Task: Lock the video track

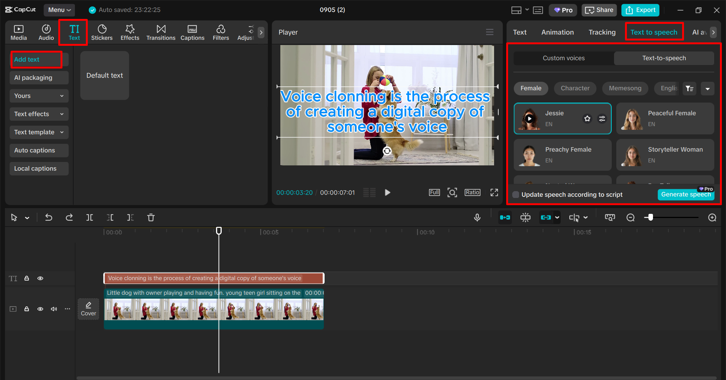Action: click(26, 309)
